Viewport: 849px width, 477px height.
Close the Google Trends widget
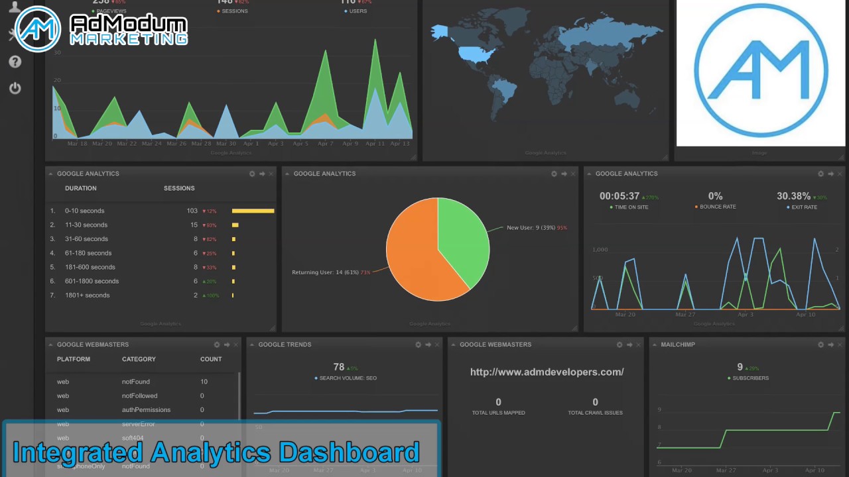point(436,344)
